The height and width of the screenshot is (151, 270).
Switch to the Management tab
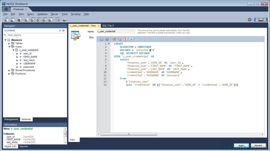tap(11, 119)
